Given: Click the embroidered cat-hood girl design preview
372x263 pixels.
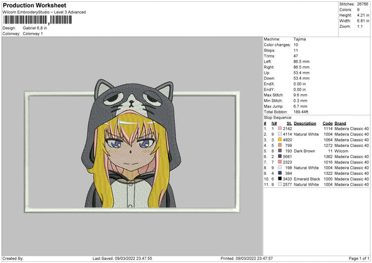Looking at the screenshot, I should 132,145.
